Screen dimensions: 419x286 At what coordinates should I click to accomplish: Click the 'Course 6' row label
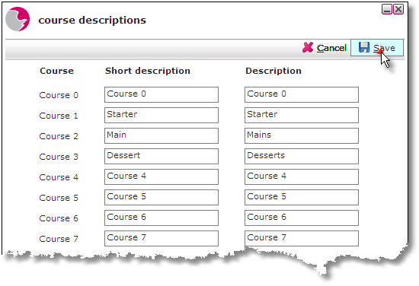coord(59,218)
